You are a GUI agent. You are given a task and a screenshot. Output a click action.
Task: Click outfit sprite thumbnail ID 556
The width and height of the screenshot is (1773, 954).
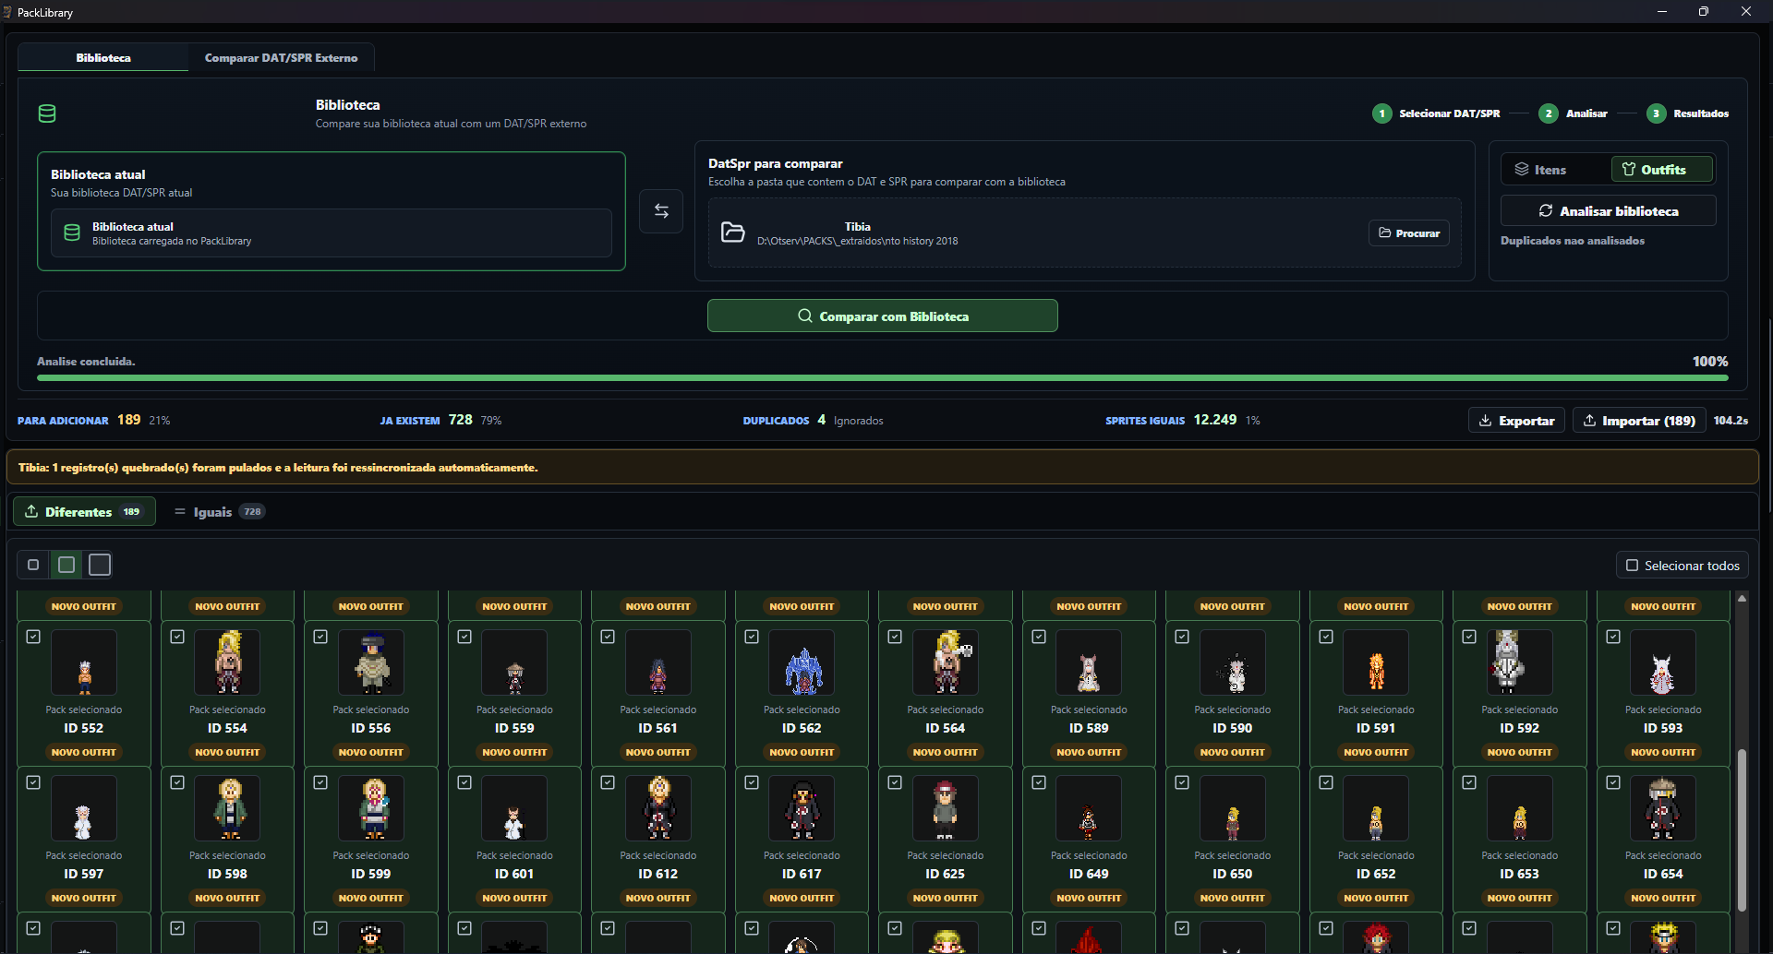(x=371, y=662)
